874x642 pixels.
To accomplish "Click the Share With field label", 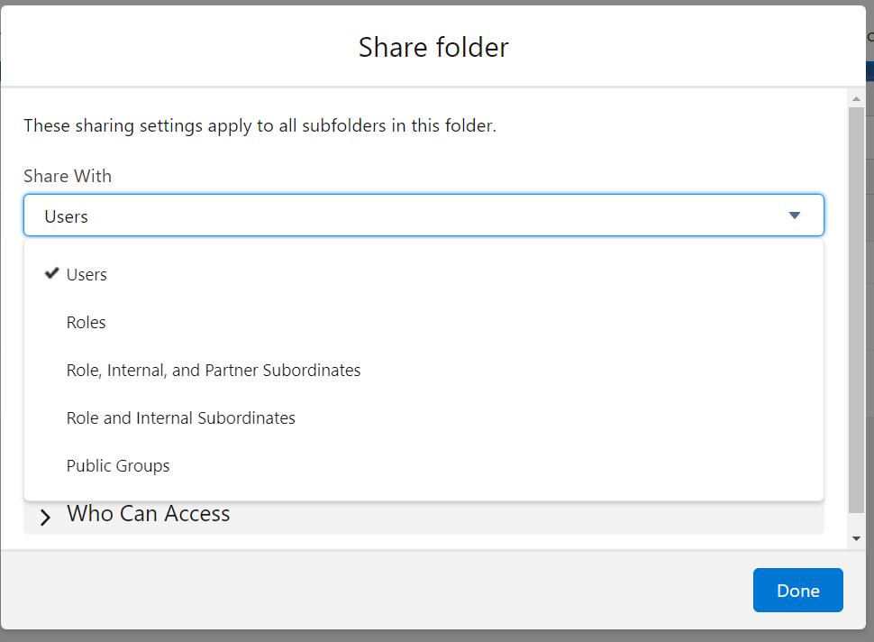I will (68, 176).
